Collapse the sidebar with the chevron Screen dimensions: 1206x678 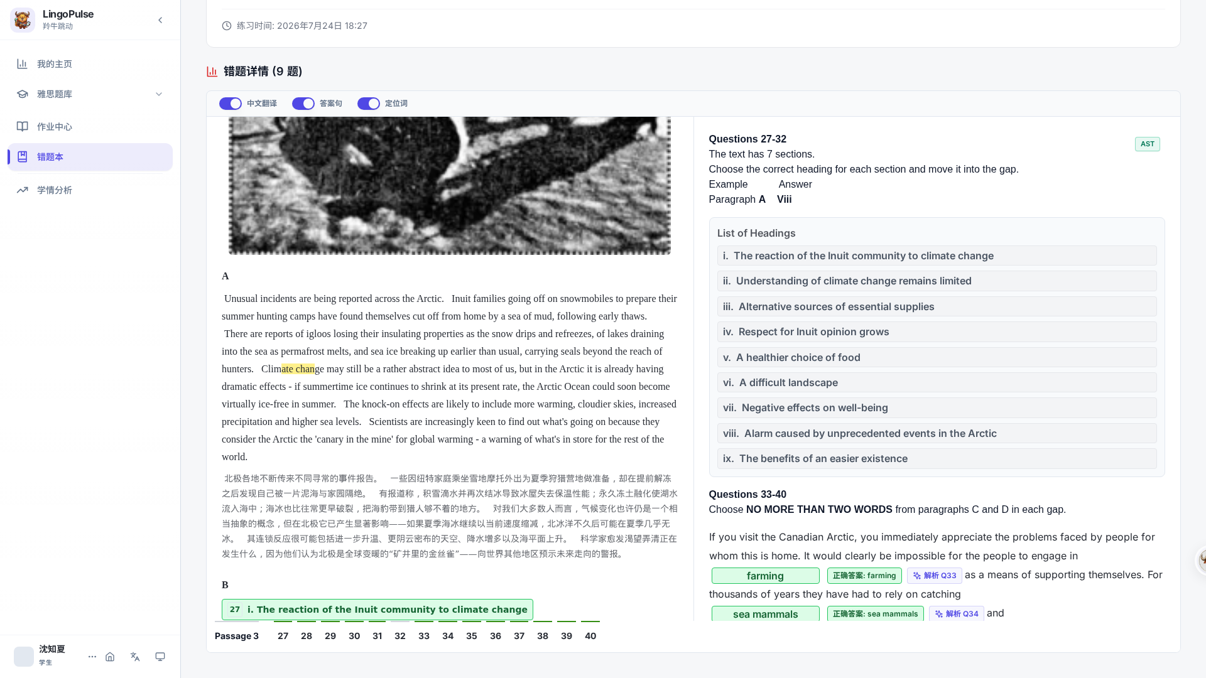tap(160, 20)
